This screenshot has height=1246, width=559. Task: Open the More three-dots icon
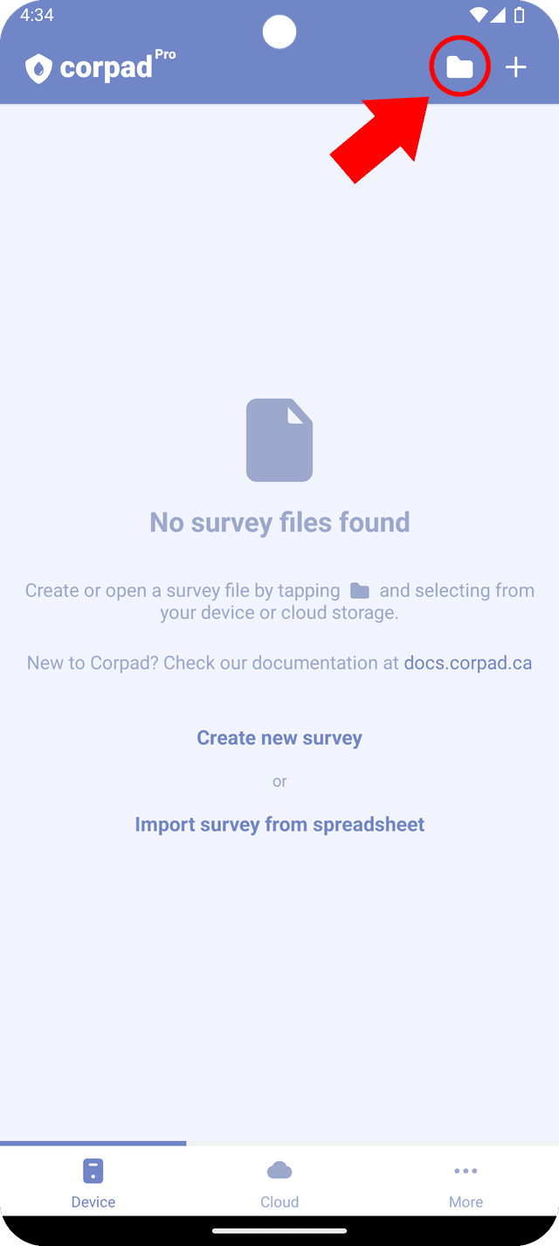pyautogui.click(x=466, y=1171)
